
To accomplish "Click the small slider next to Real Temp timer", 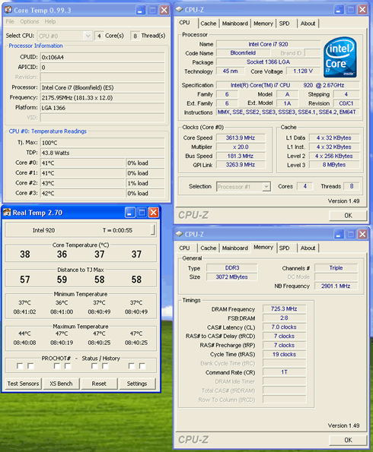I will point(153,230).
